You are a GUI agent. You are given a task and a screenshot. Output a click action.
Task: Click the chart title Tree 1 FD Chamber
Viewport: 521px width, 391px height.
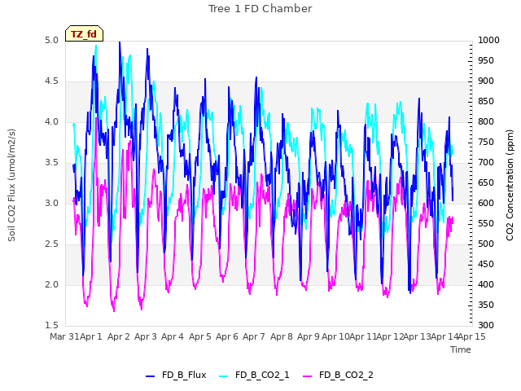260,9
